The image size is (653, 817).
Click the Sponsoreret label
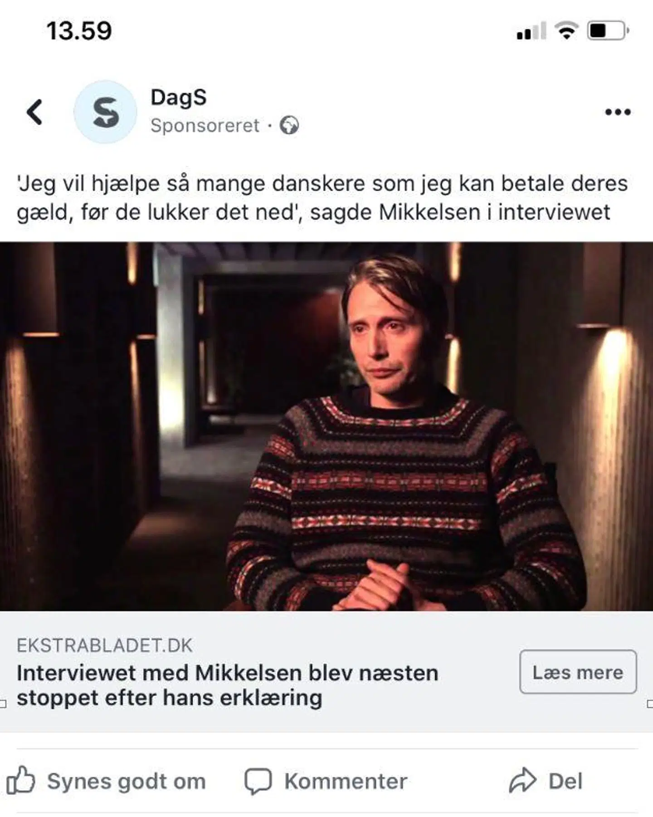tap(205, 126)
